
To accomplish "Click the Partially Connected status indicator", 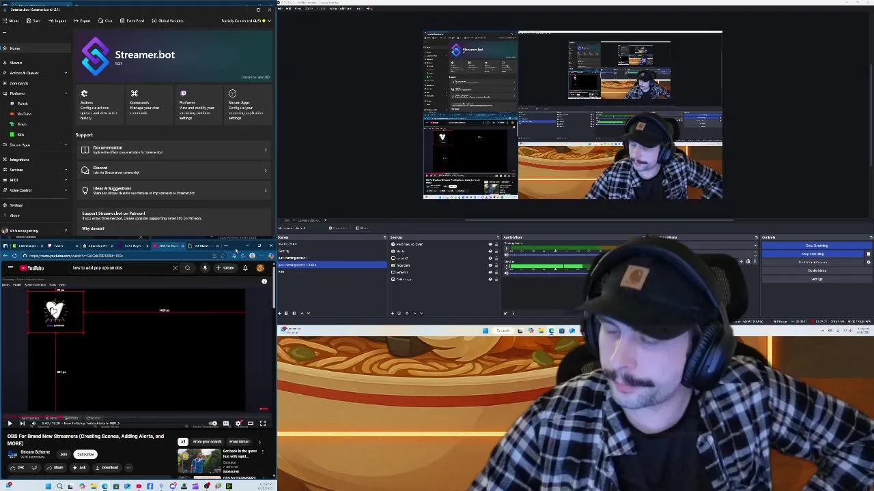I will tap(244, 20).
